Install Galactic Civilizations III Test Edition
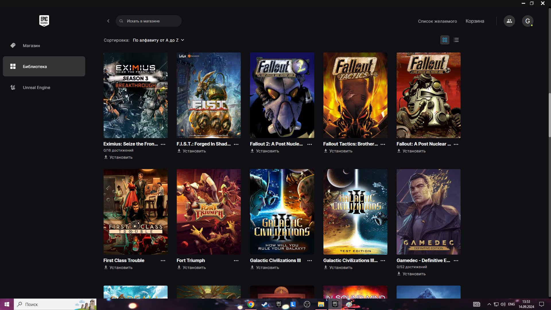Screen dimensions: 551x310 [x=338, y=268]
